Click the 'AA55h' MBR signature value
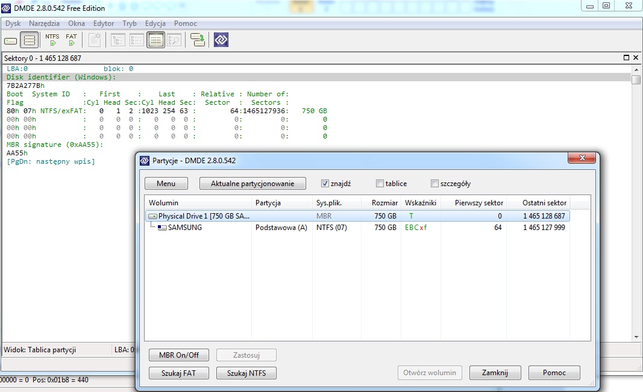Screen dimensions: 643x392 tap(17, 153)
